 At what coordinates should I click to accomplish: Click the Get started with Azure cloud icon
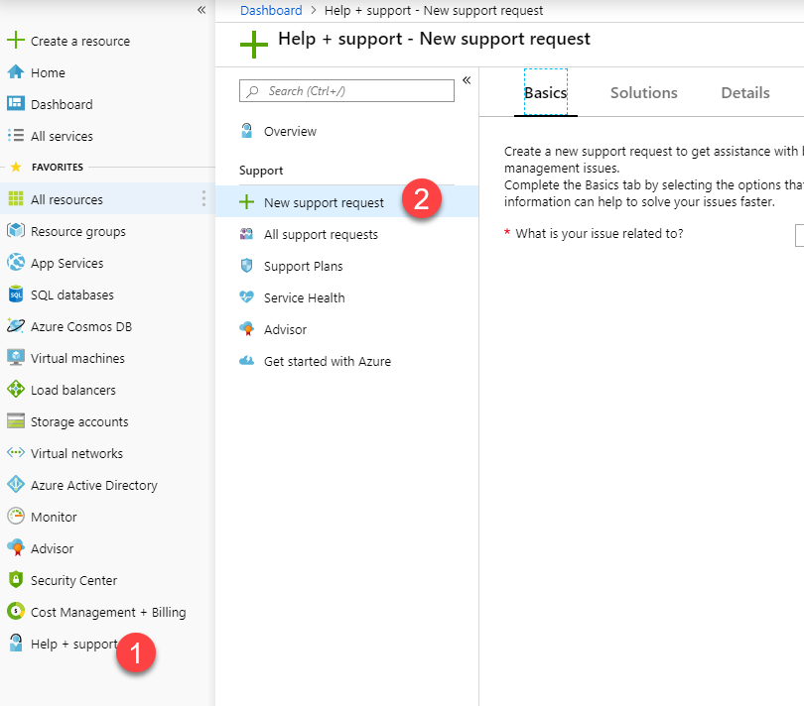pyautogui.click(x=246, y=361)
